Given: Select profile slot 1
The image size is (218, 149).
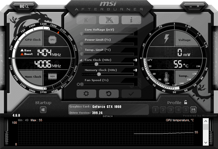Looking at the screenshot, I should (156, 110).
